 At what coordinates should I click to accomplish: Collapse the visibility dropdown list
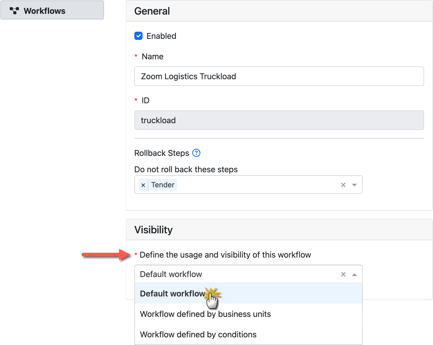click(x=354, y=274)
